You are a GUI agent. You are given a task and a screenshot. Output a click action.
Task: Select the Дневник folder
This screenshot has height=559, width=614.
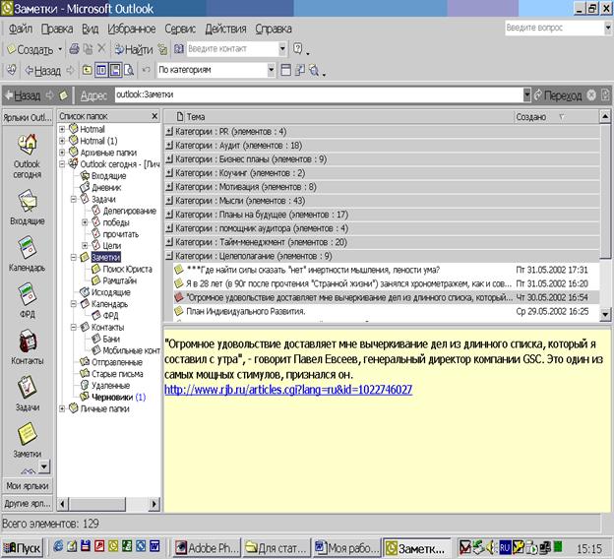click(x=106, y=188)
